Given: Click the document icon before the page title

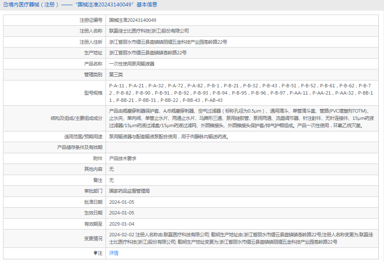Looking at the screenshot, I should click(6, 5).
